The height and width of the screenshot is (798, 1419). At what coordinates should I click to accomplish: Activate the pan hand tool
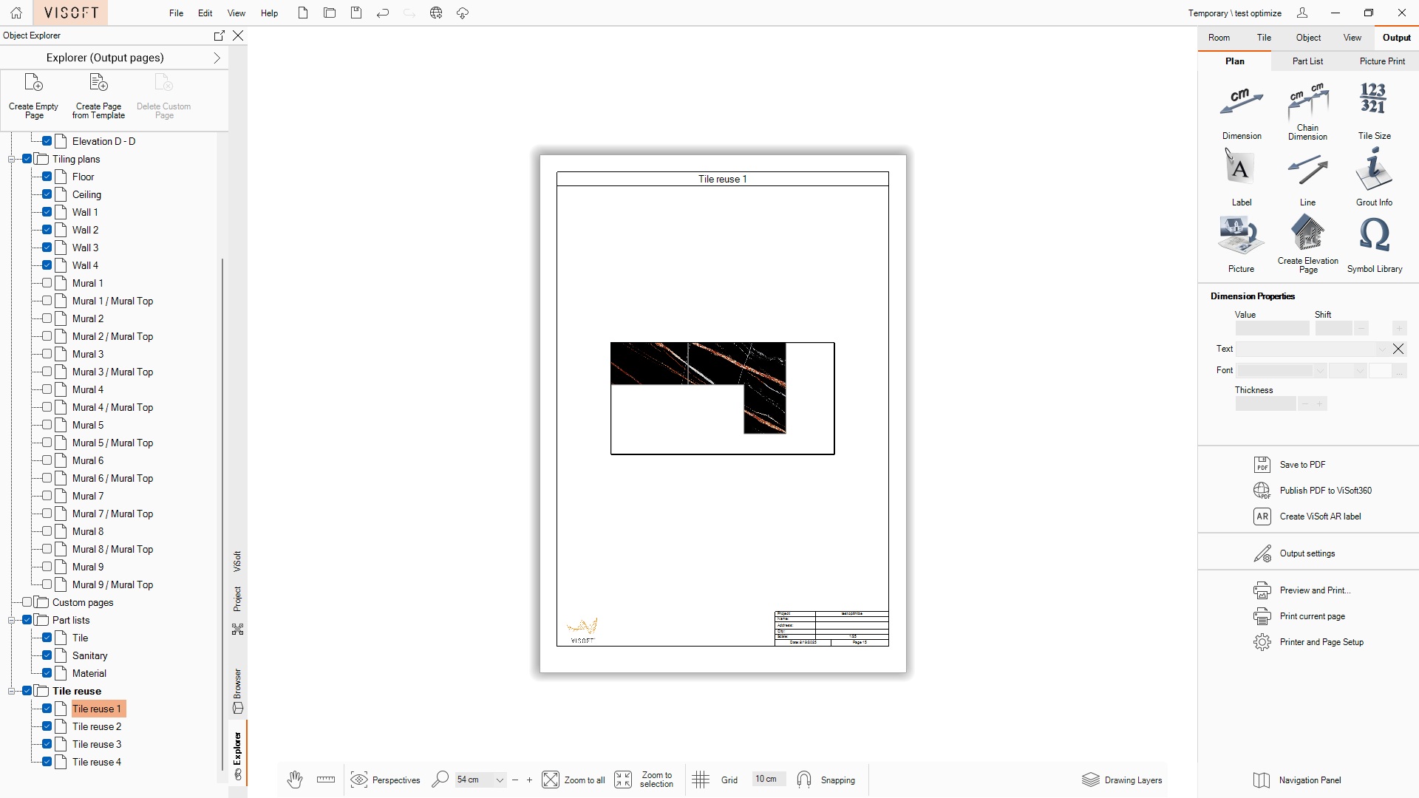click(x=295, y=780)
